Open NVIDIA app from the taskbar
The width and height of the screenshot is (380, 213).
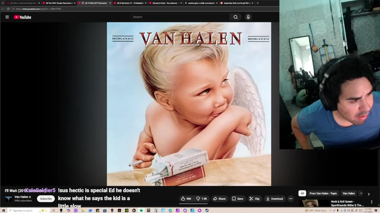(127, 211)
